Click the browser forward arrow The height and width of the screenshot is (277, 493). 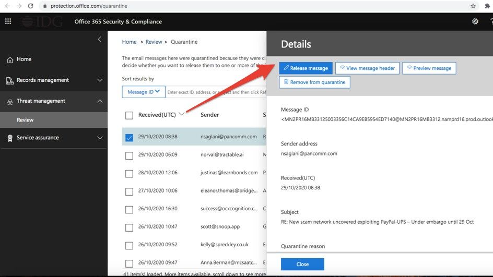pos(19,6)
